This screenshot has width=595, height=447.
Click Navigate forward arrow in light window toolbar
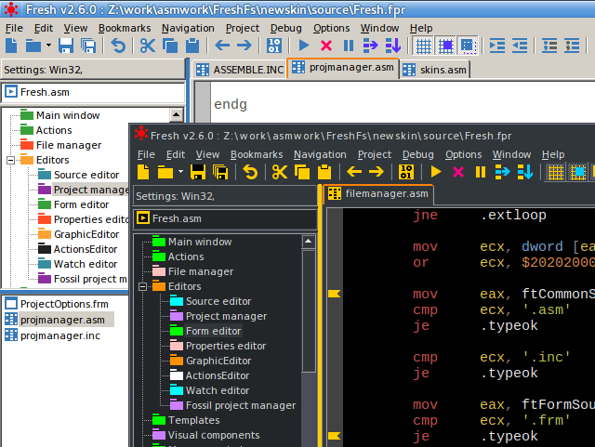[244, 46]
